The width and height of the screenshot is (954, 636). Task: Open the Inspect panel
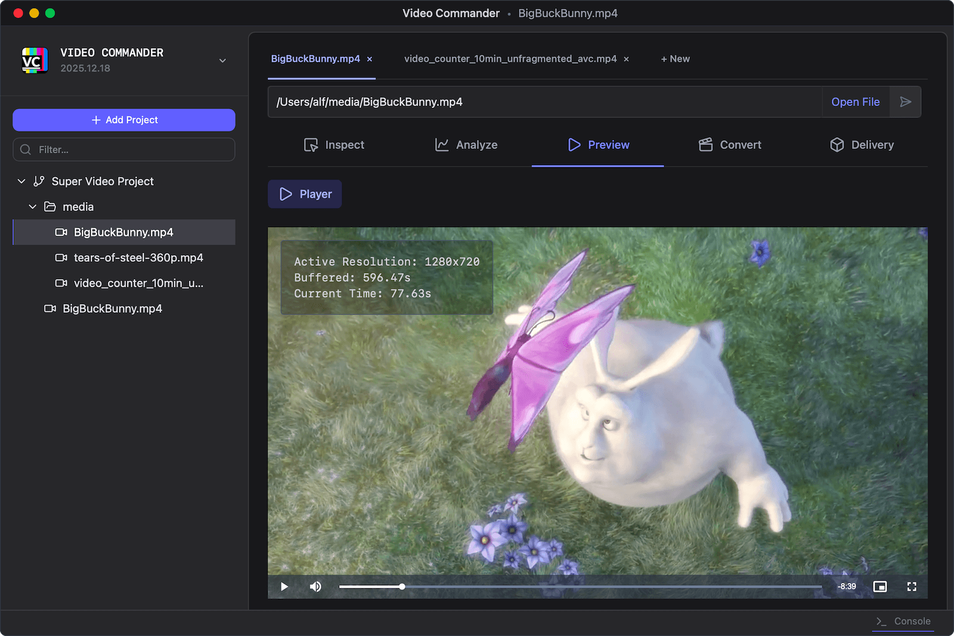[x=334, y=145]
